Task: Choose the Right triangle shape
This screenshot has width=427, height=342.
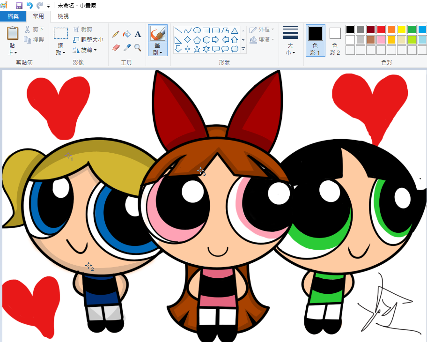Action: [x=178, y=40]
